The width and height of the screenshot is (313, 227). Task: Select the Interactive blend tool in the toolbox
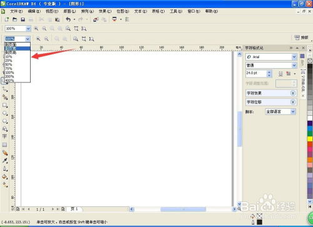tap(5, 153)
